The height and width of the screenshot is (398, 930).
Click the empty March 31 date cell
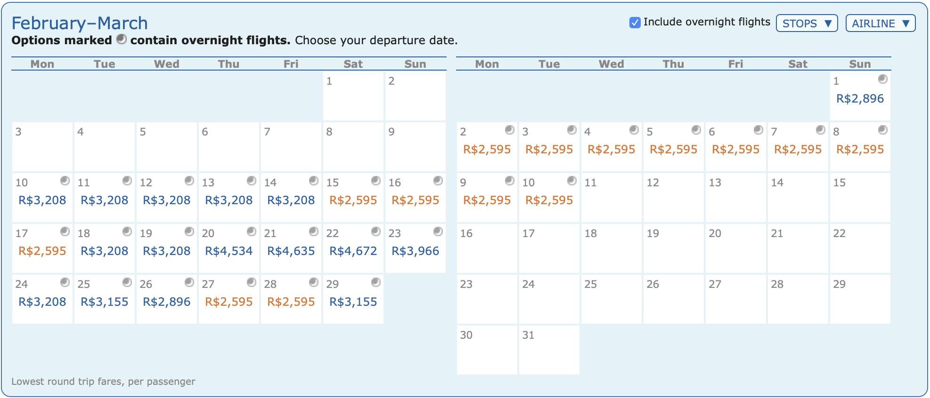[x=549, y=350]
